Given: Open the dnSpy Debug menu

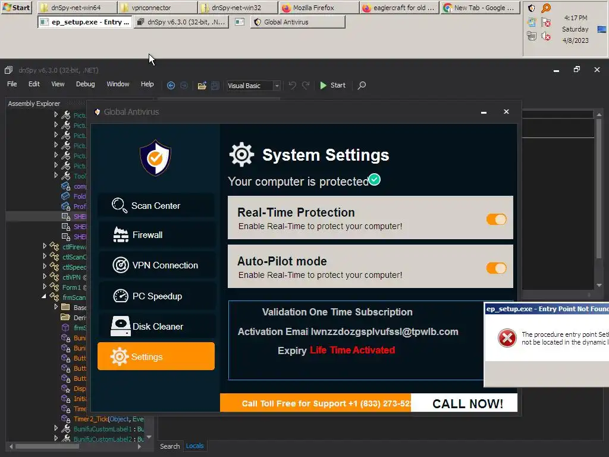Looking at the screenshot, I should click(86, 84).
